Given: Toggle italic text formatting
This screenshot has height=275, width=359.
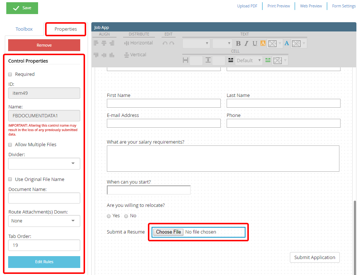Looking at the screenshot, I should (x=246, y=43).
